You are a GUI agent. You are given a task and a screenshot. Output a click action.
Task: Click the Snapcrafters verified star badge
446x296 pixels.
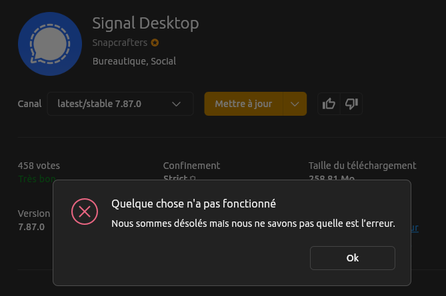155,43
